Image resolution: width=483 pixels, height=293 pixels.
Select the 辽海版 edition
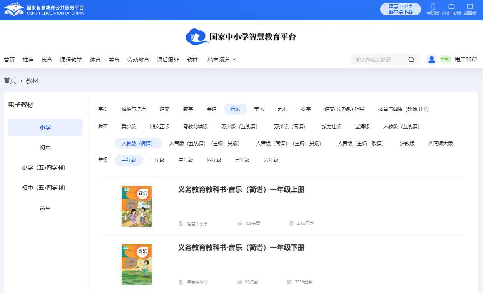(362, 126)
